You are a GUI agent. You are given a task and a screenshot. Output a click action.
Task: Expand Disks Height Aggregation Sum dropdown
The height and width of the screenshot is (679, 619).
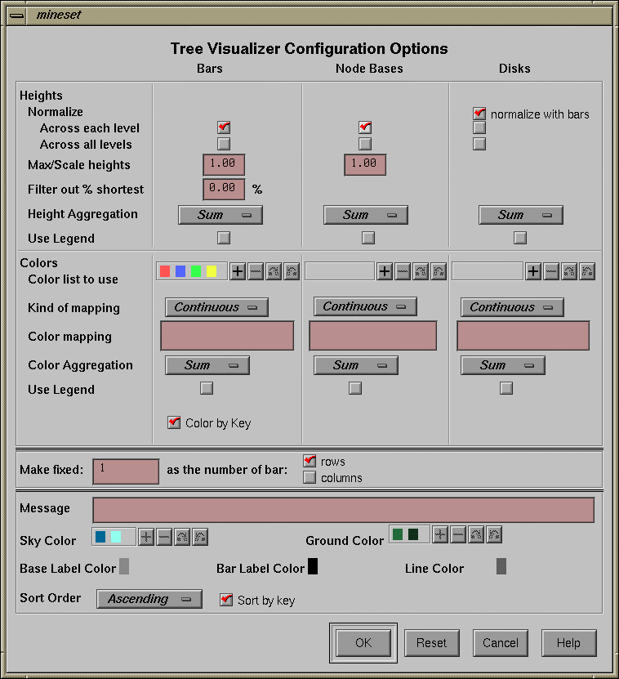point(520,215)
